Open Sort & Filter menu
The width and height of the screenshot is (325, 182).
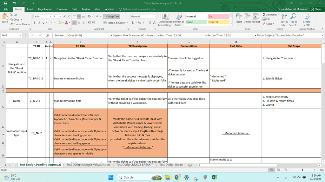click(x=284, y=20)
